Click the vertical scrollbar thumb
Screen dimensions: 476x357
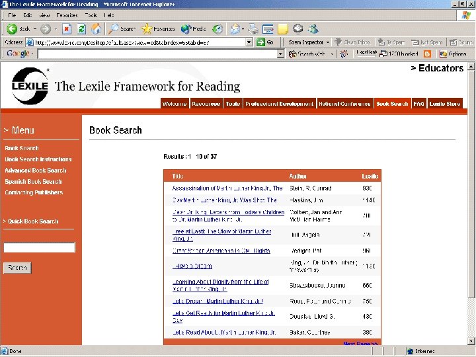point(471,184)
